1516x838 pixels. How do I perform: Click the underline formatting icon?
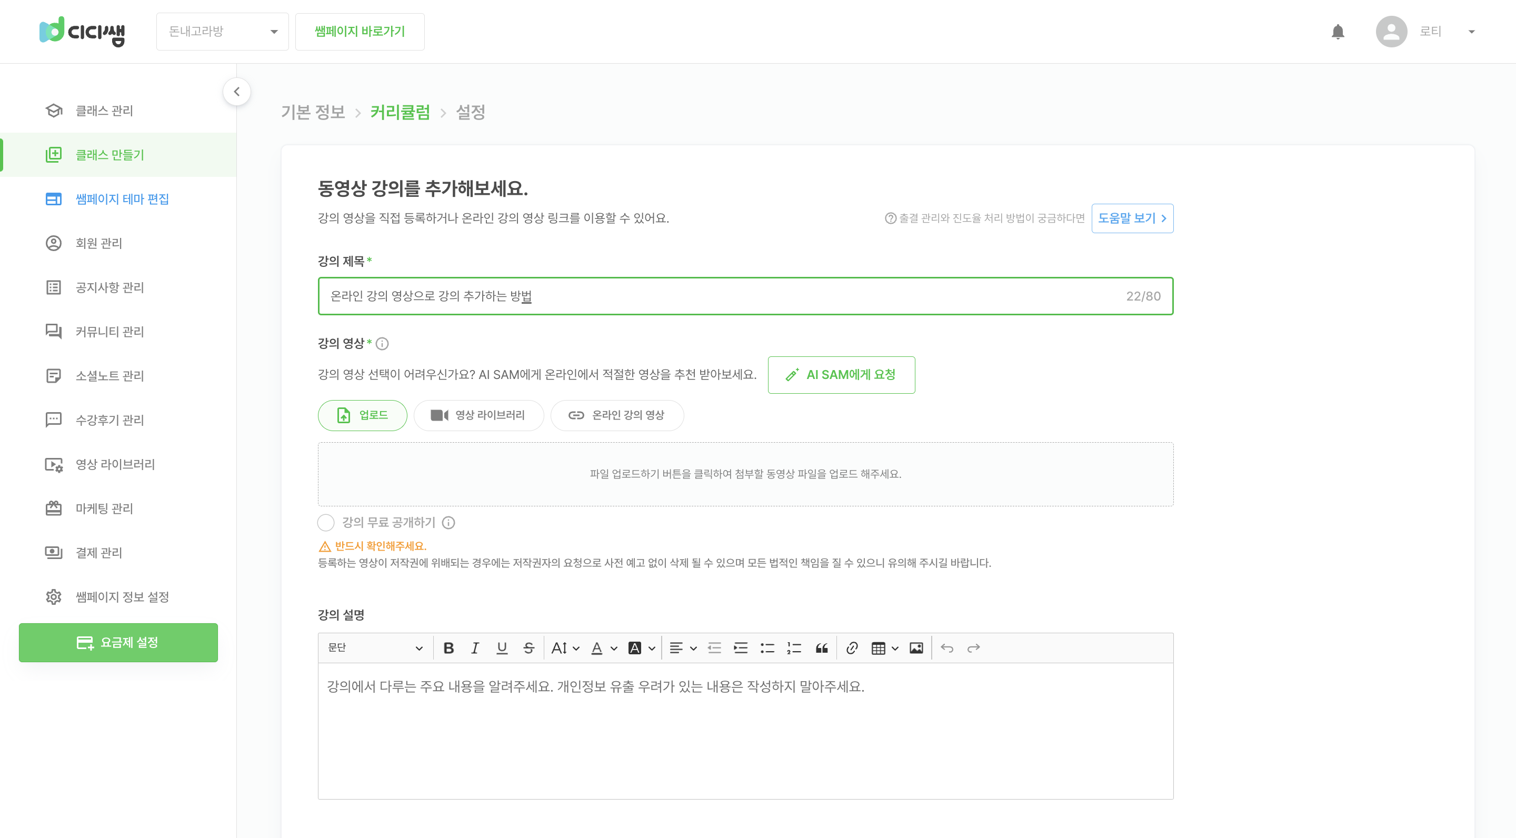coord(503,648)
